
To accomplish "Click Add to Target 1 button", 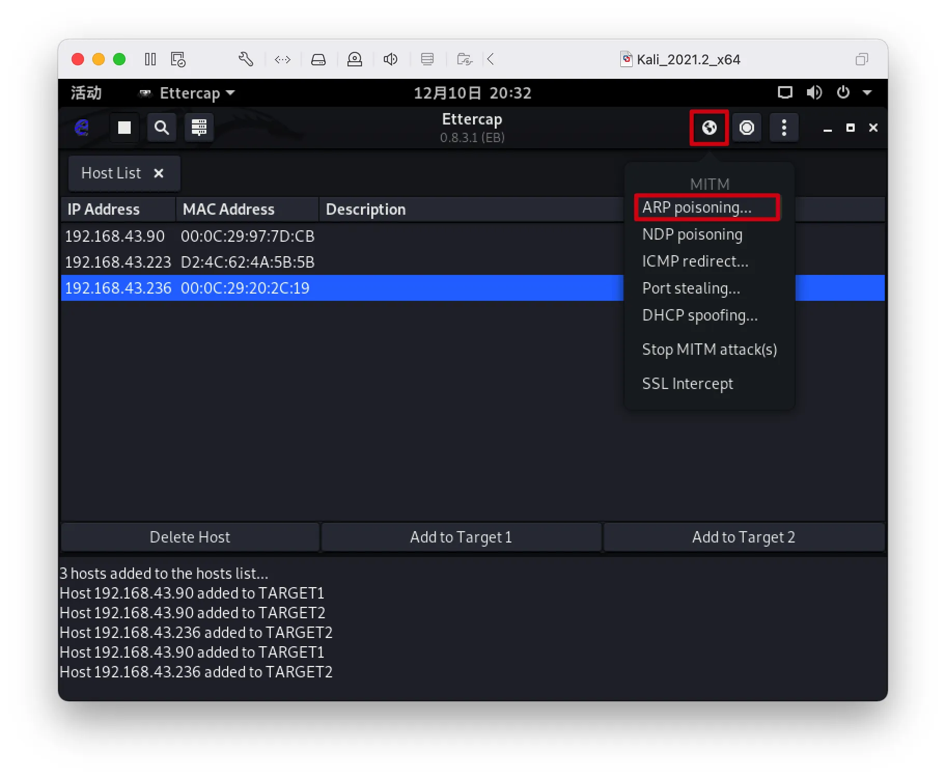I will coord(461,537).
